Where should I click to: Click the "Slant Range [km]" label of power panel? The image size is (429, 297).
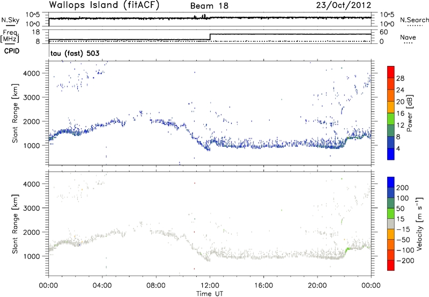coord(15,113)
